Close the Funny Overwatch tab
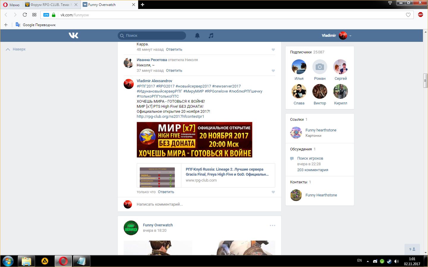The image size is (428, 267). pos(133,5)
